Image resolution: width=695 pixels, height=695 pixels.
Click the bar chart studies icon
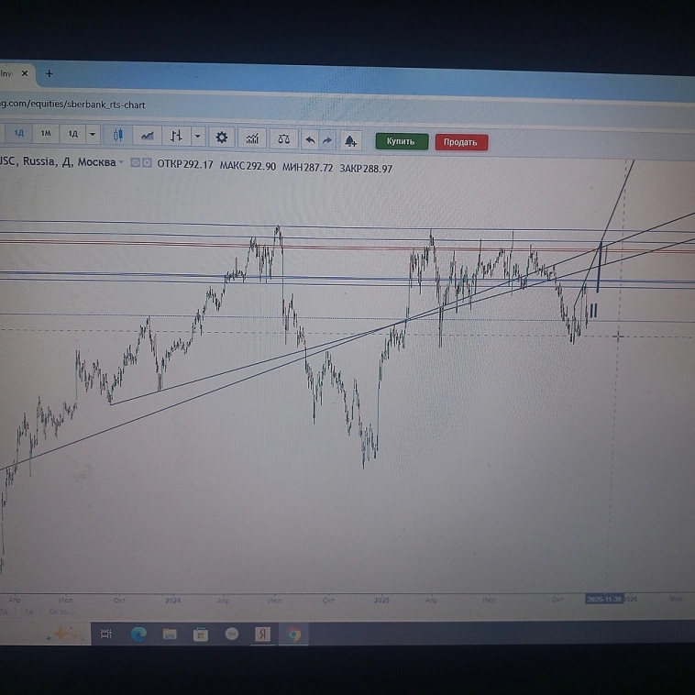coord(252,138)
